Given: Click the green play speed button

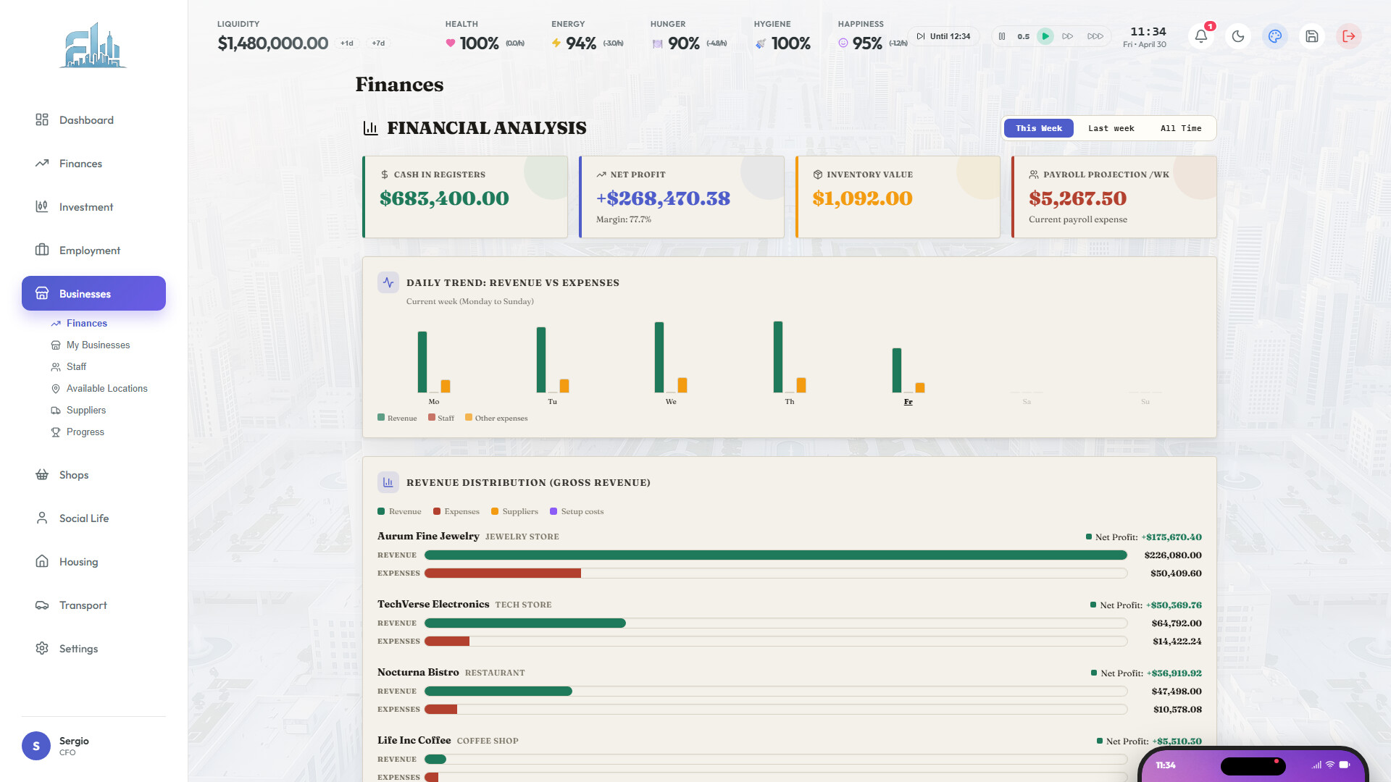Looking at the screenshot, I should 1045,36.
